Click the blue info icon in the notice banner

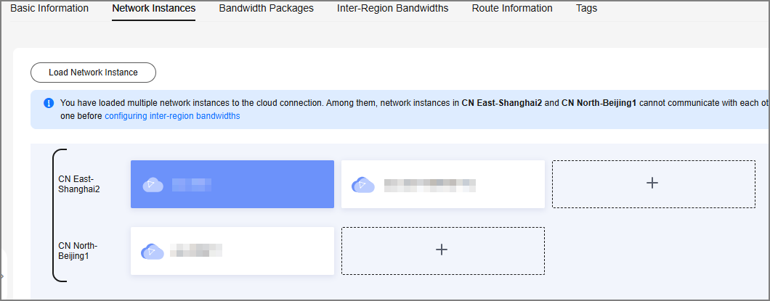pos(49,104)
